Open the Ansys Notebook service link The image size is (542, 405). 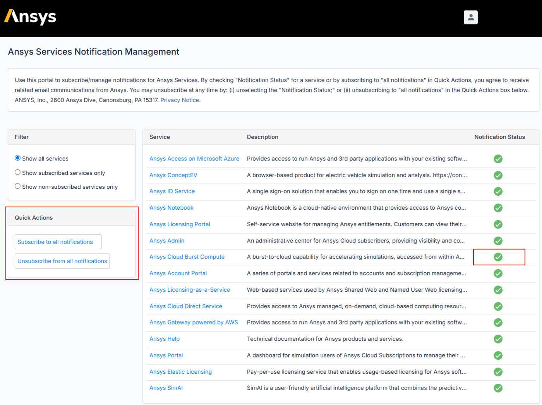coord(172,208)
